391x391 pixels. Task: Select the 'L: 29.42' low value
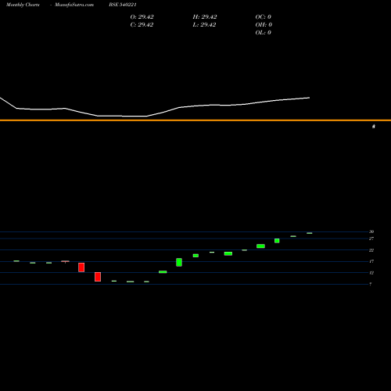(x=205, y=25)
